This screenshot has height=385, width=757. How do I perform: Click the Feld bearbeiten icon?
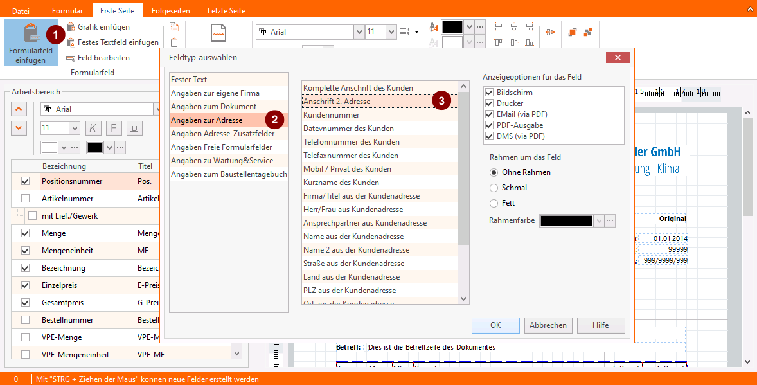coord(71,58)
